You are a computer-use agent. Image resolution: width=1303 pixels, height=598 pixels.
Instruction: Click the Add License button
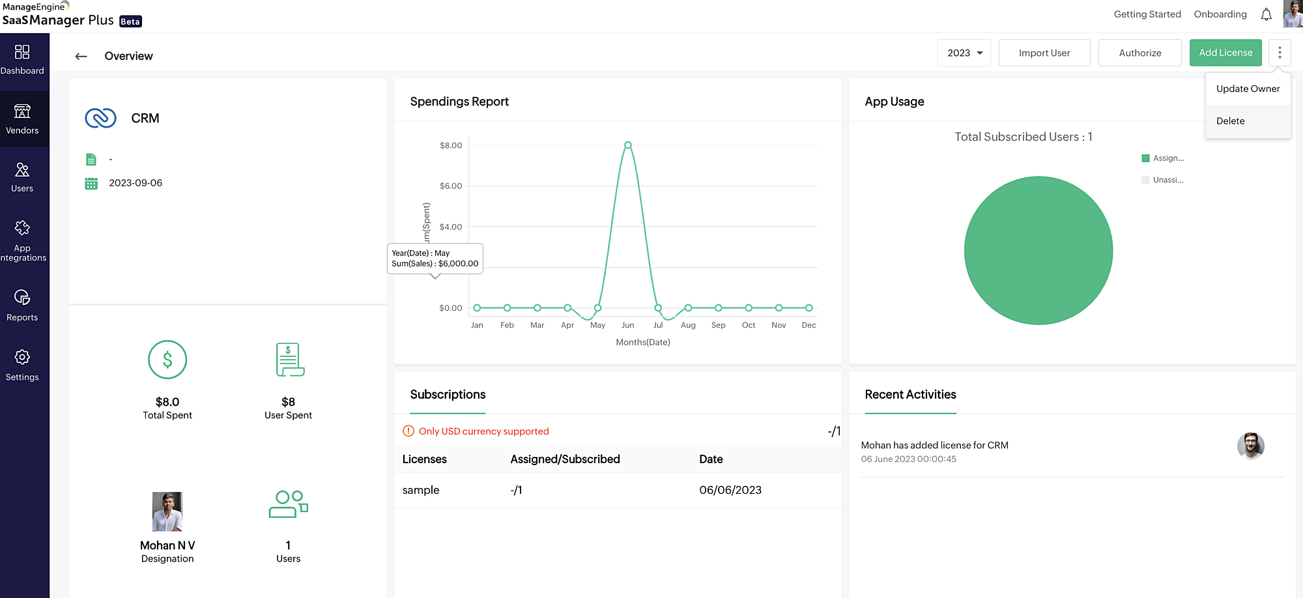point(1225,52)
